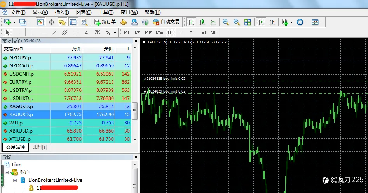
Task: Select the USDCNH.p symbol row
Action: [66, 74]
